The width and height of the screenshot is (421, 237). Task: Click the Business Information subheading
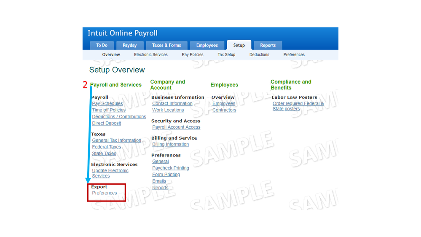coord(178,97)
